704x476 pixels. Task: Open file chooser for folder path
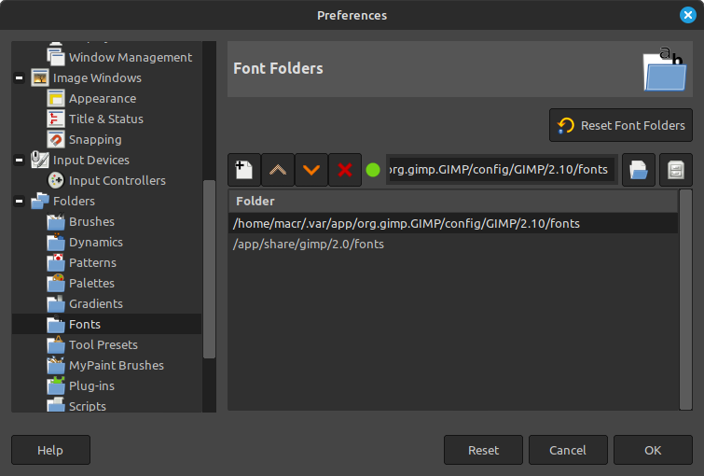pyautogui.click(x=639, y=170)
